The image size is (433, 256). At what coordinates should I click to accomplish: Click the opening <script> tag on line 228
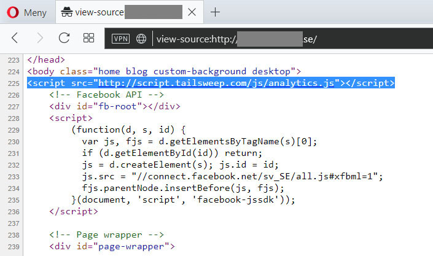click(71, 118)
